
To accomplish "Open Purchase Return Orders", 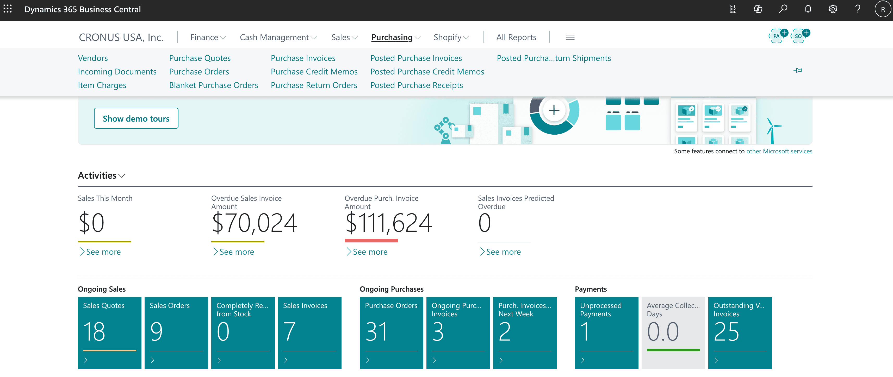I will [314, 85].
